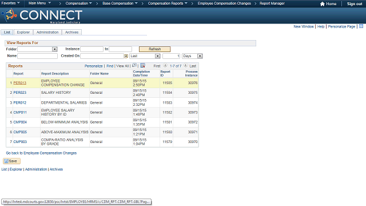
Task: Click the Refresh button
Action: coord(155,49)
